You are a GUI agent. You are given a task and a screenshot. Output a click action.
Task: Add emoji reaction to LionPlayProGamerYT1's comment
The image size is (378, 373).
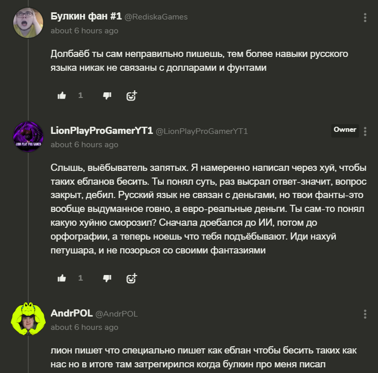point(131,278)
